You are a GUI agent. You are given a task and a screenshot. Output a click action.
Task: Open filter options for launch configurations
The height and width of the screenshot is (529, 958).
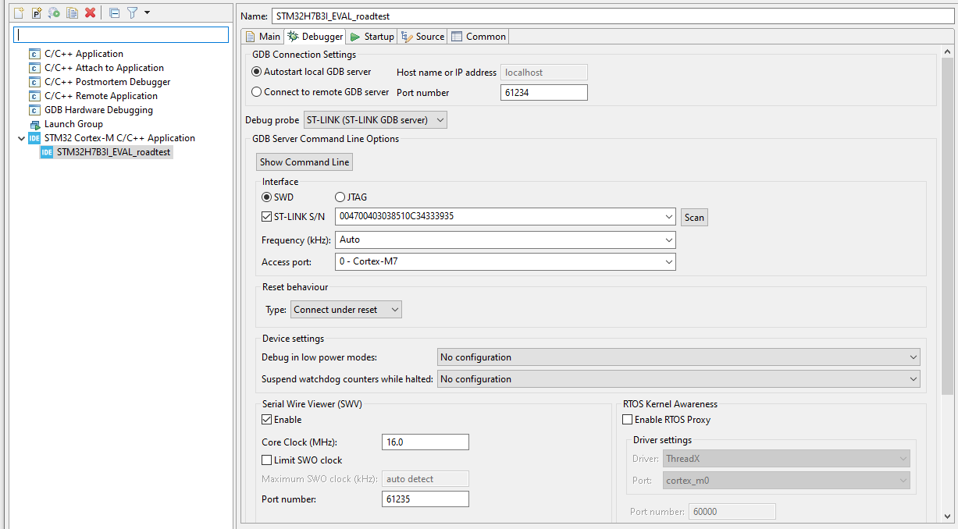pyautogui.click(x=133, y=12)
